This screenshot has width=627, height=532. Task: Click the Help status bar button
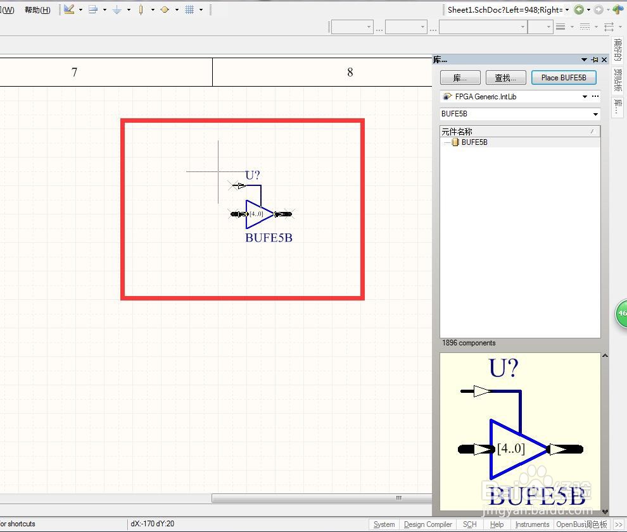pyautogui.click(x=497, y=524)
